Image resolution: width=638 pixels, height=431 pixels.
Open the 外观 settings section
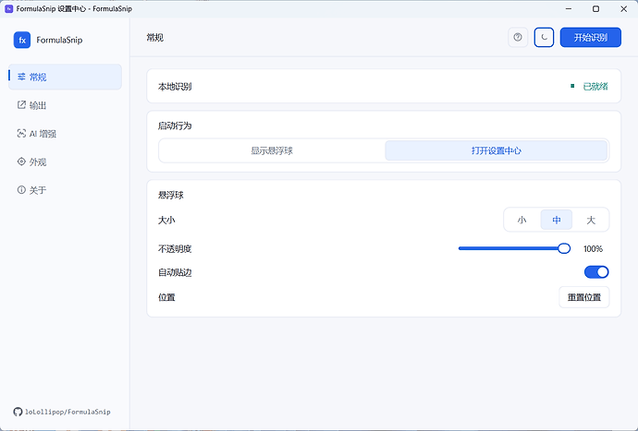65,162
